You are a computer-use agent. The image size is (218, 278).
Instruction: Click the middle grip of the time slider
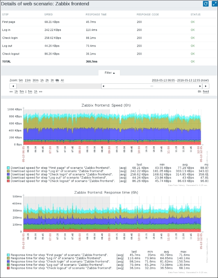coord(152,86)
